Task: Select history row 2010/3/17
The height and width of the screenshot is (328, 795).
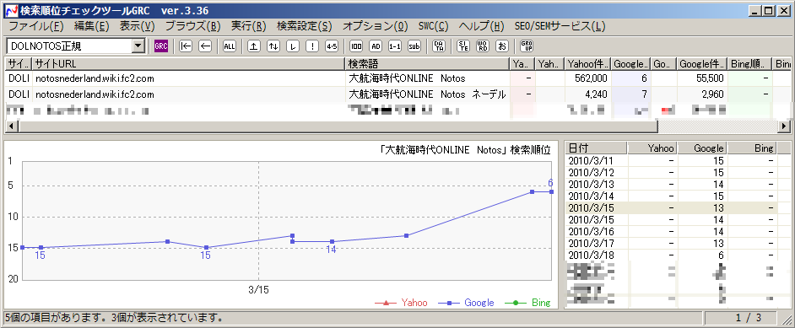Action: point(678,244)
